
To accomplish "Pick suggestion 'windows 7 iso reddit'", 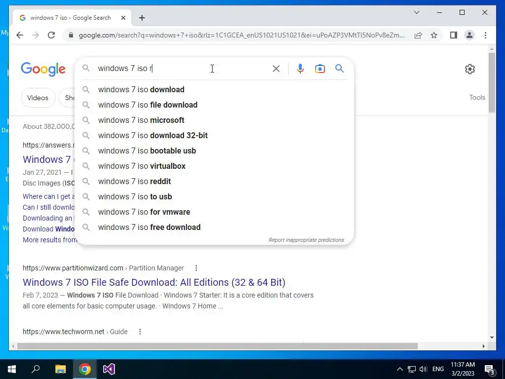I will coord(214,182).
